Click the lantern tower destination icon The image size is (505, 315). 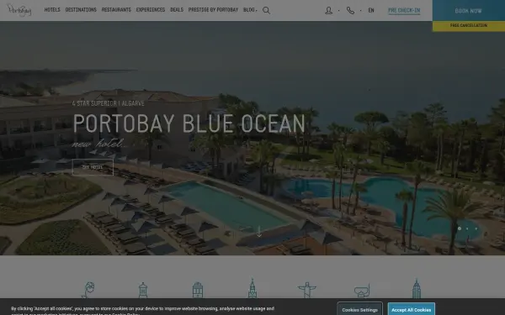point(143,290)
